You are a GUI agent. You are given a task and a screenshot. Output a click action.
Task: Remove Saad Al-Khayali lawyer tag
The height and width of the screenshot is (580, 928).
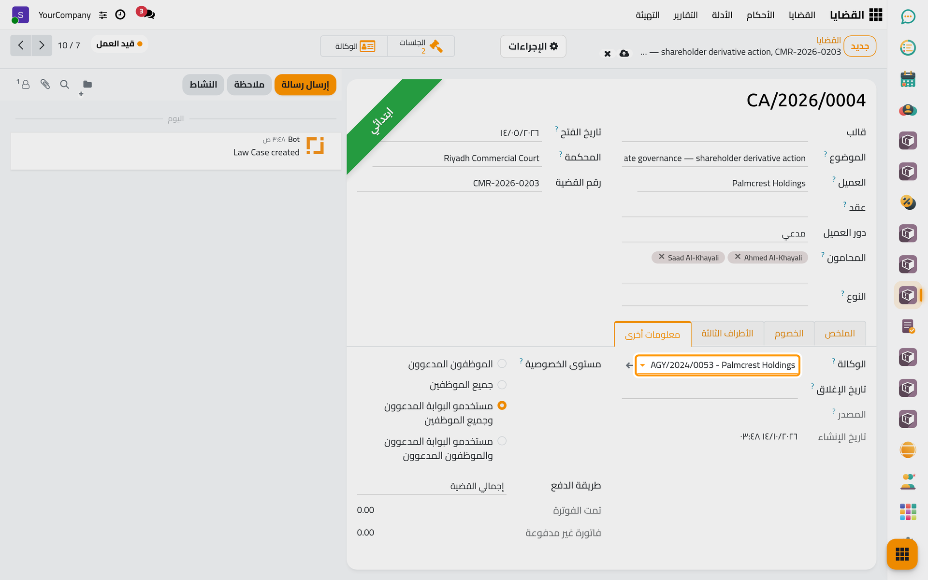pos(662,257)
